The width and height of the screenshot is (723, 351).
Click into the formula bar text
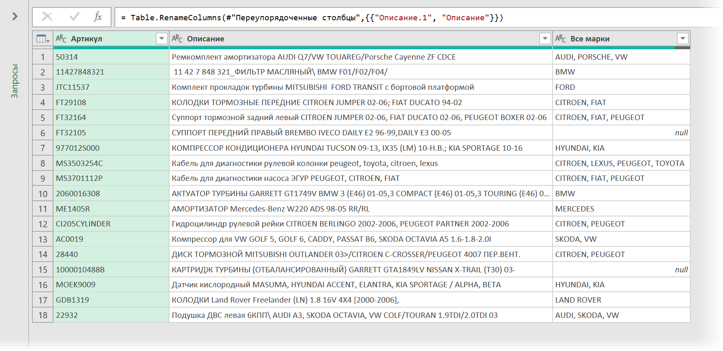click(312, 18)
